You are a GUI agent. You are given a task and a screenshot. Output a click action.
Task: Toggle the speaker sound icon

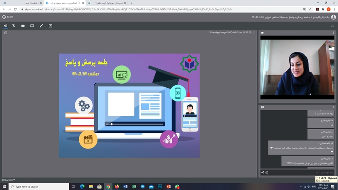5,26
